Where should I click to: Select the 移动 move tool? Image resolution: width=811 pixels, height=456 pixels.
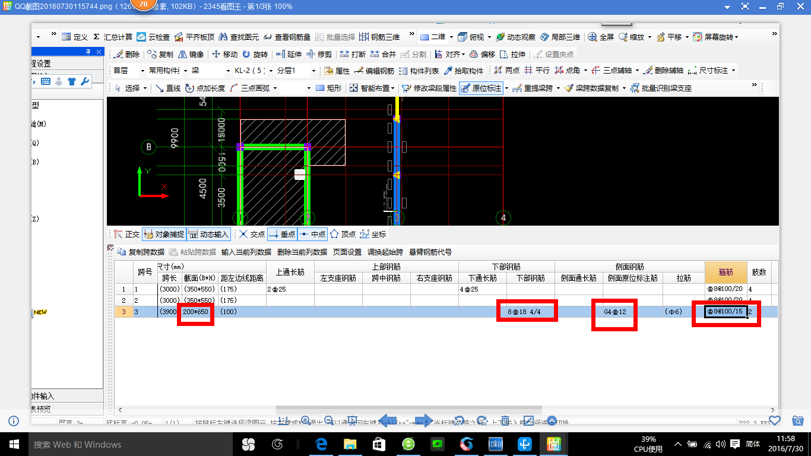225,54
